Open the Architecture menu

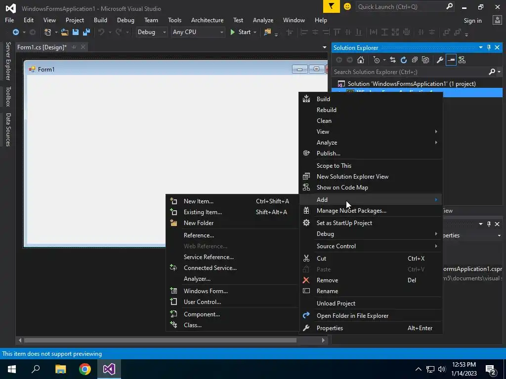point(207,20)
